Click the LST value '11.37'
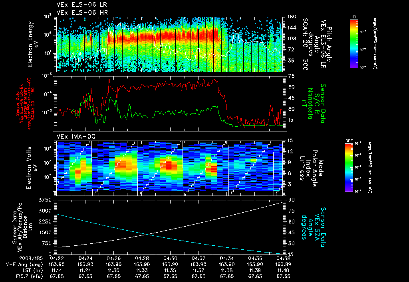This screenshot has height=282, width=409. [199, 270]
